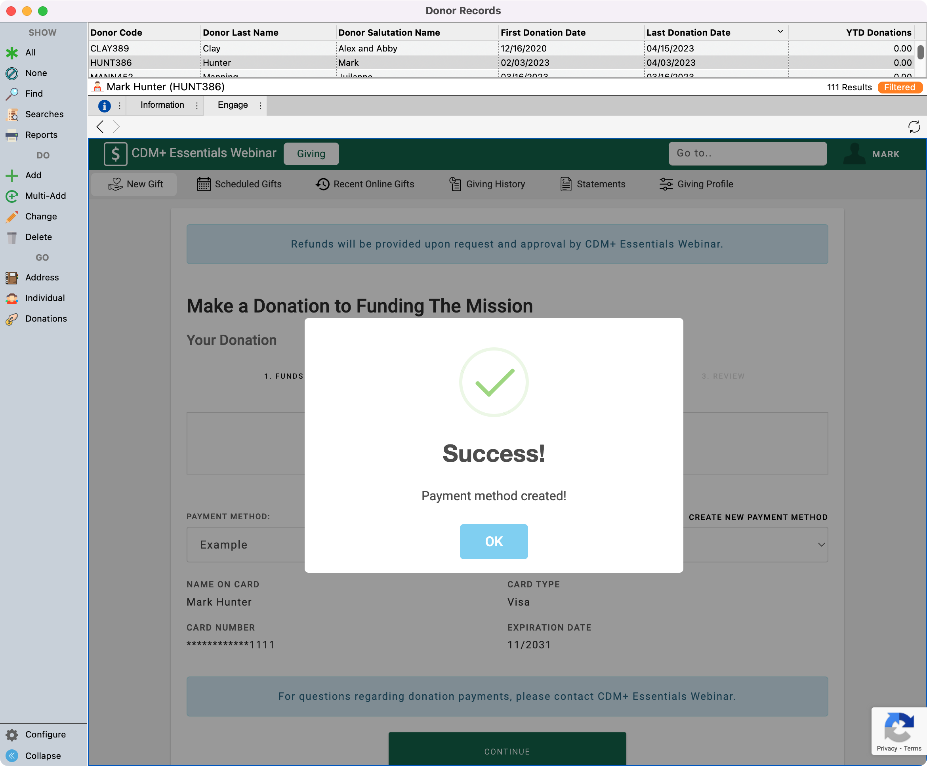
Task: Click Create New Payment Method link
Action: click(x=757, y=517)
